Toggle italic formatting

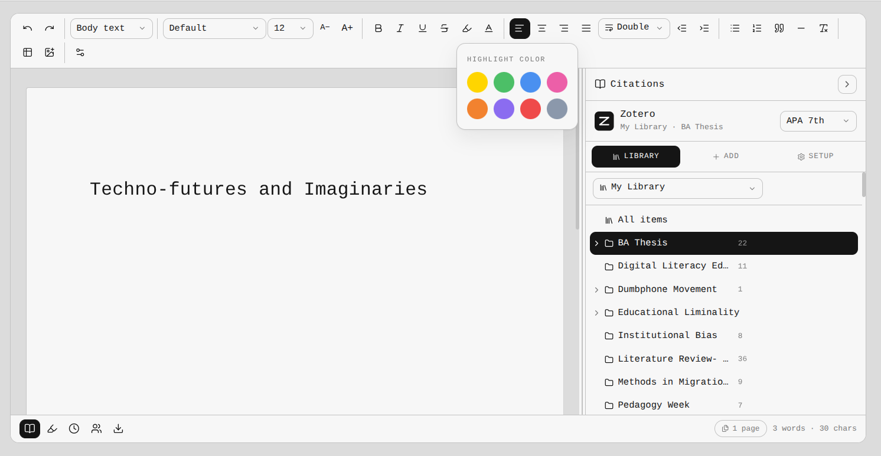400,28
